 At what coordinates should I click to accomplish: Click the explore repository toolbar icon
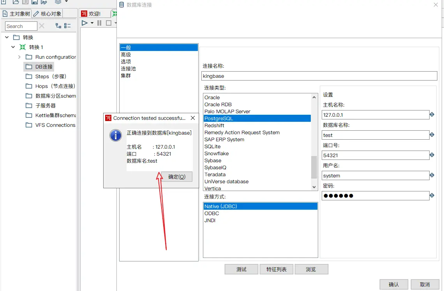coord(25,2)
